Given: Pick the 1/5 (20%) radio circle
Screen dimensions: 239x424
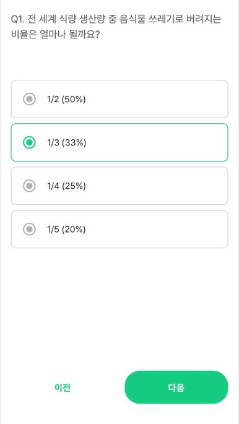Looking at the screenshot, I should [x=29, y=229].
